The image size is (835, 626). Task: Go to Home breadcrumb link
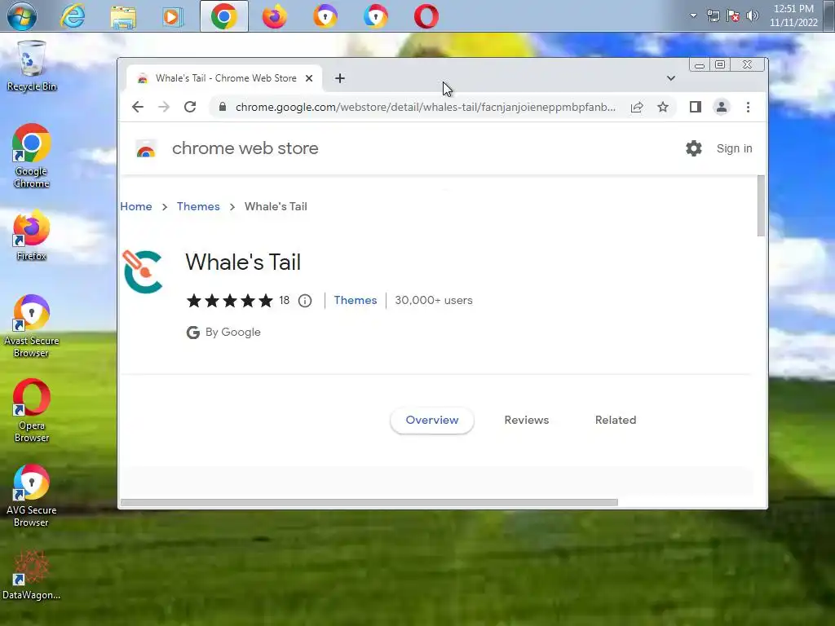pyautogui.click(x=136, y=206)
